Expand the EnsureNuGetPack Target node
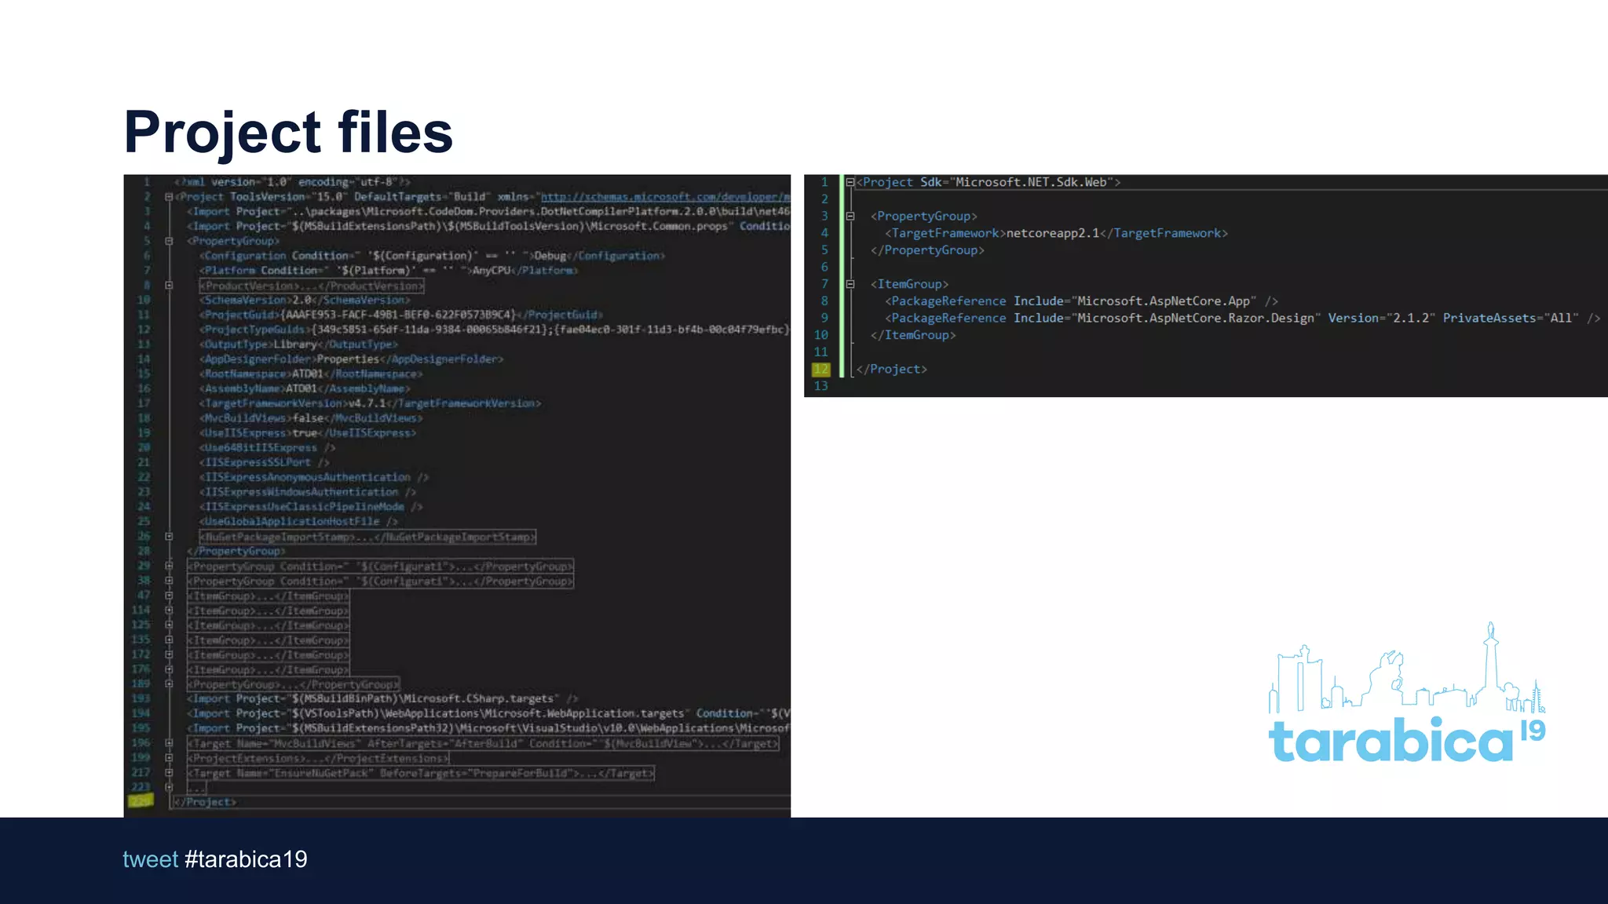The height and width of the screenshot is (904, 1608). click(x=169, y=773)
